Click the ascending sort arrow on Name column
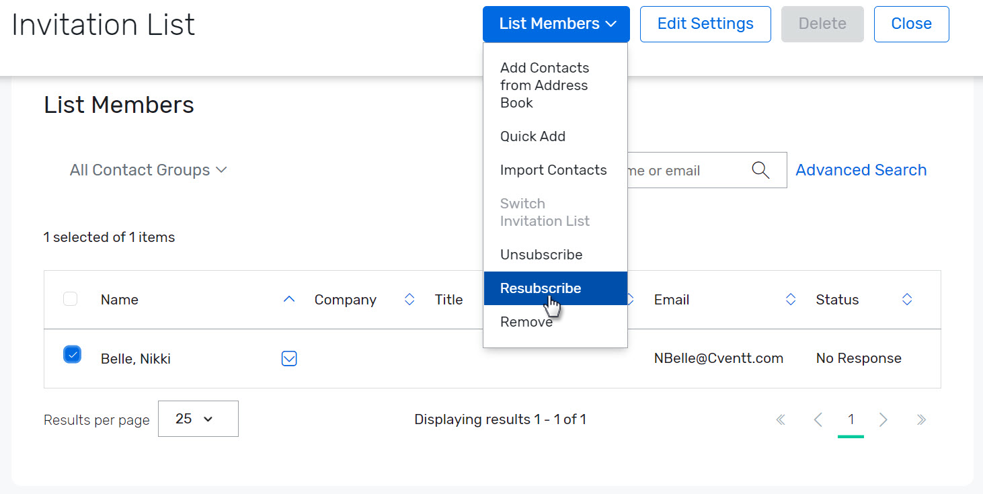 point(288,299)
